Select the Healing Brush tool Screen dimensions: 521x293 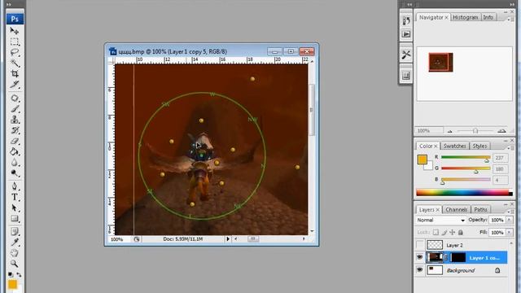15,98
